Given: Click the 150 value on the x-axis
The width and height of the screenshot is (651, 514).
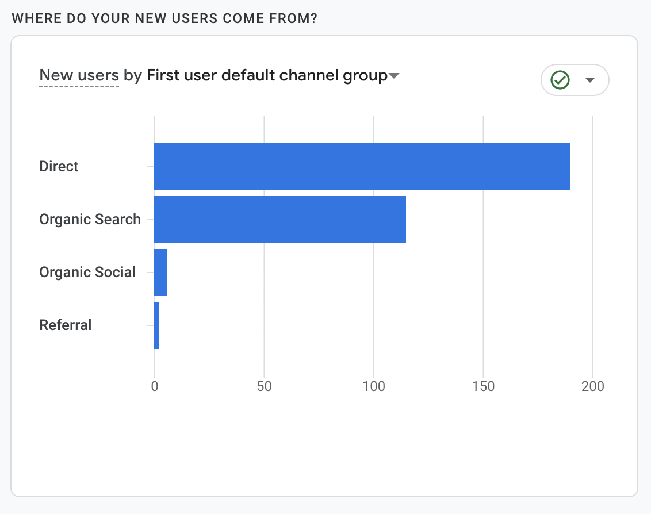Looking at the screenshot, I should (x=483, y=386).
